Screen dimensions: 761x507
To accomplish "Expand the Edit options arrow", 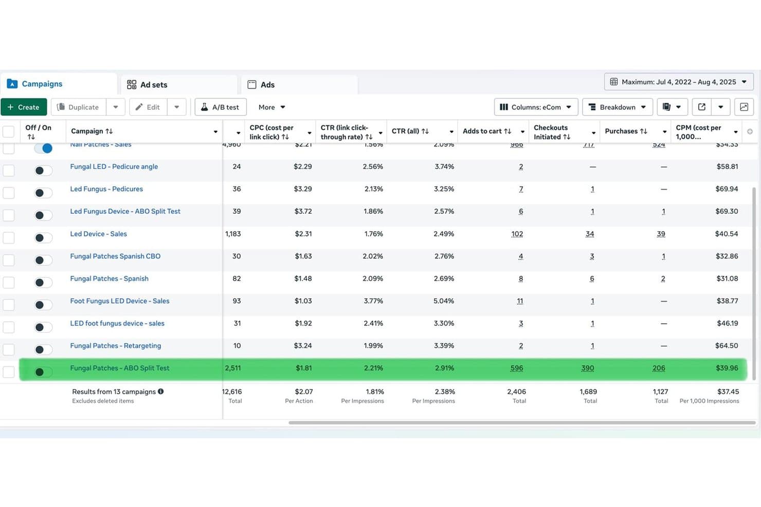I will tap(176, 107).
